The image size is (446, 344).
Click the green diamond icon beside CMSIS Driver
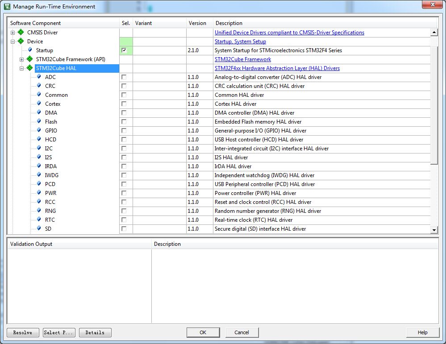pyautogui.click(x=21, y=32)
